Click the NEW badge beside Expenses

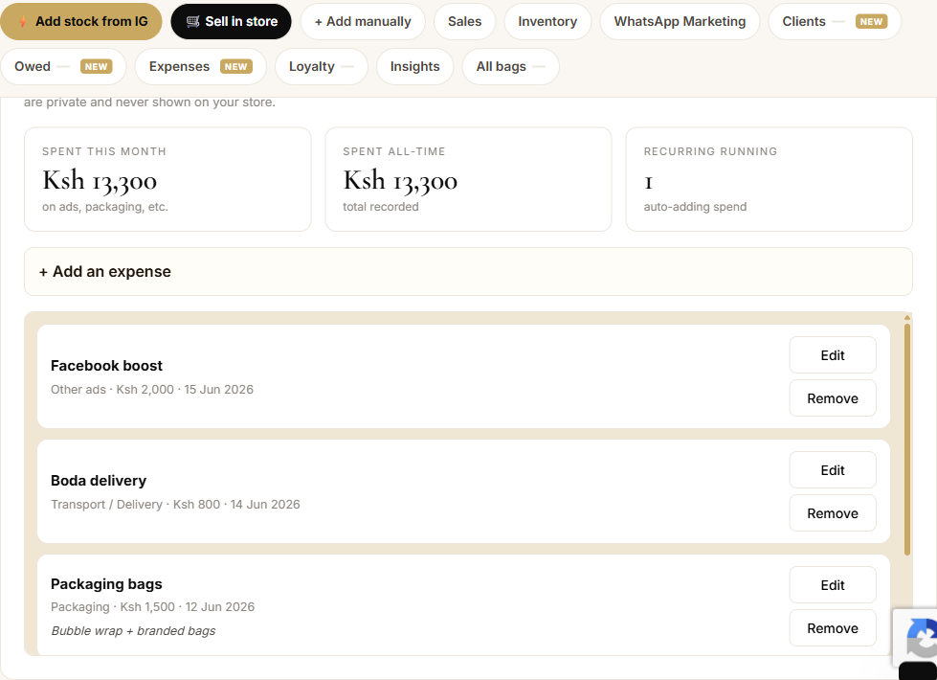235,66
